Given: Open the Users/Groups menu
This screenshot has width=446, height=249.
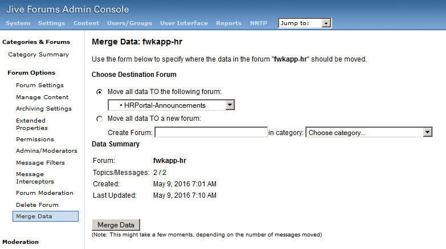Looking at the screenshot, I should (130, 23).
